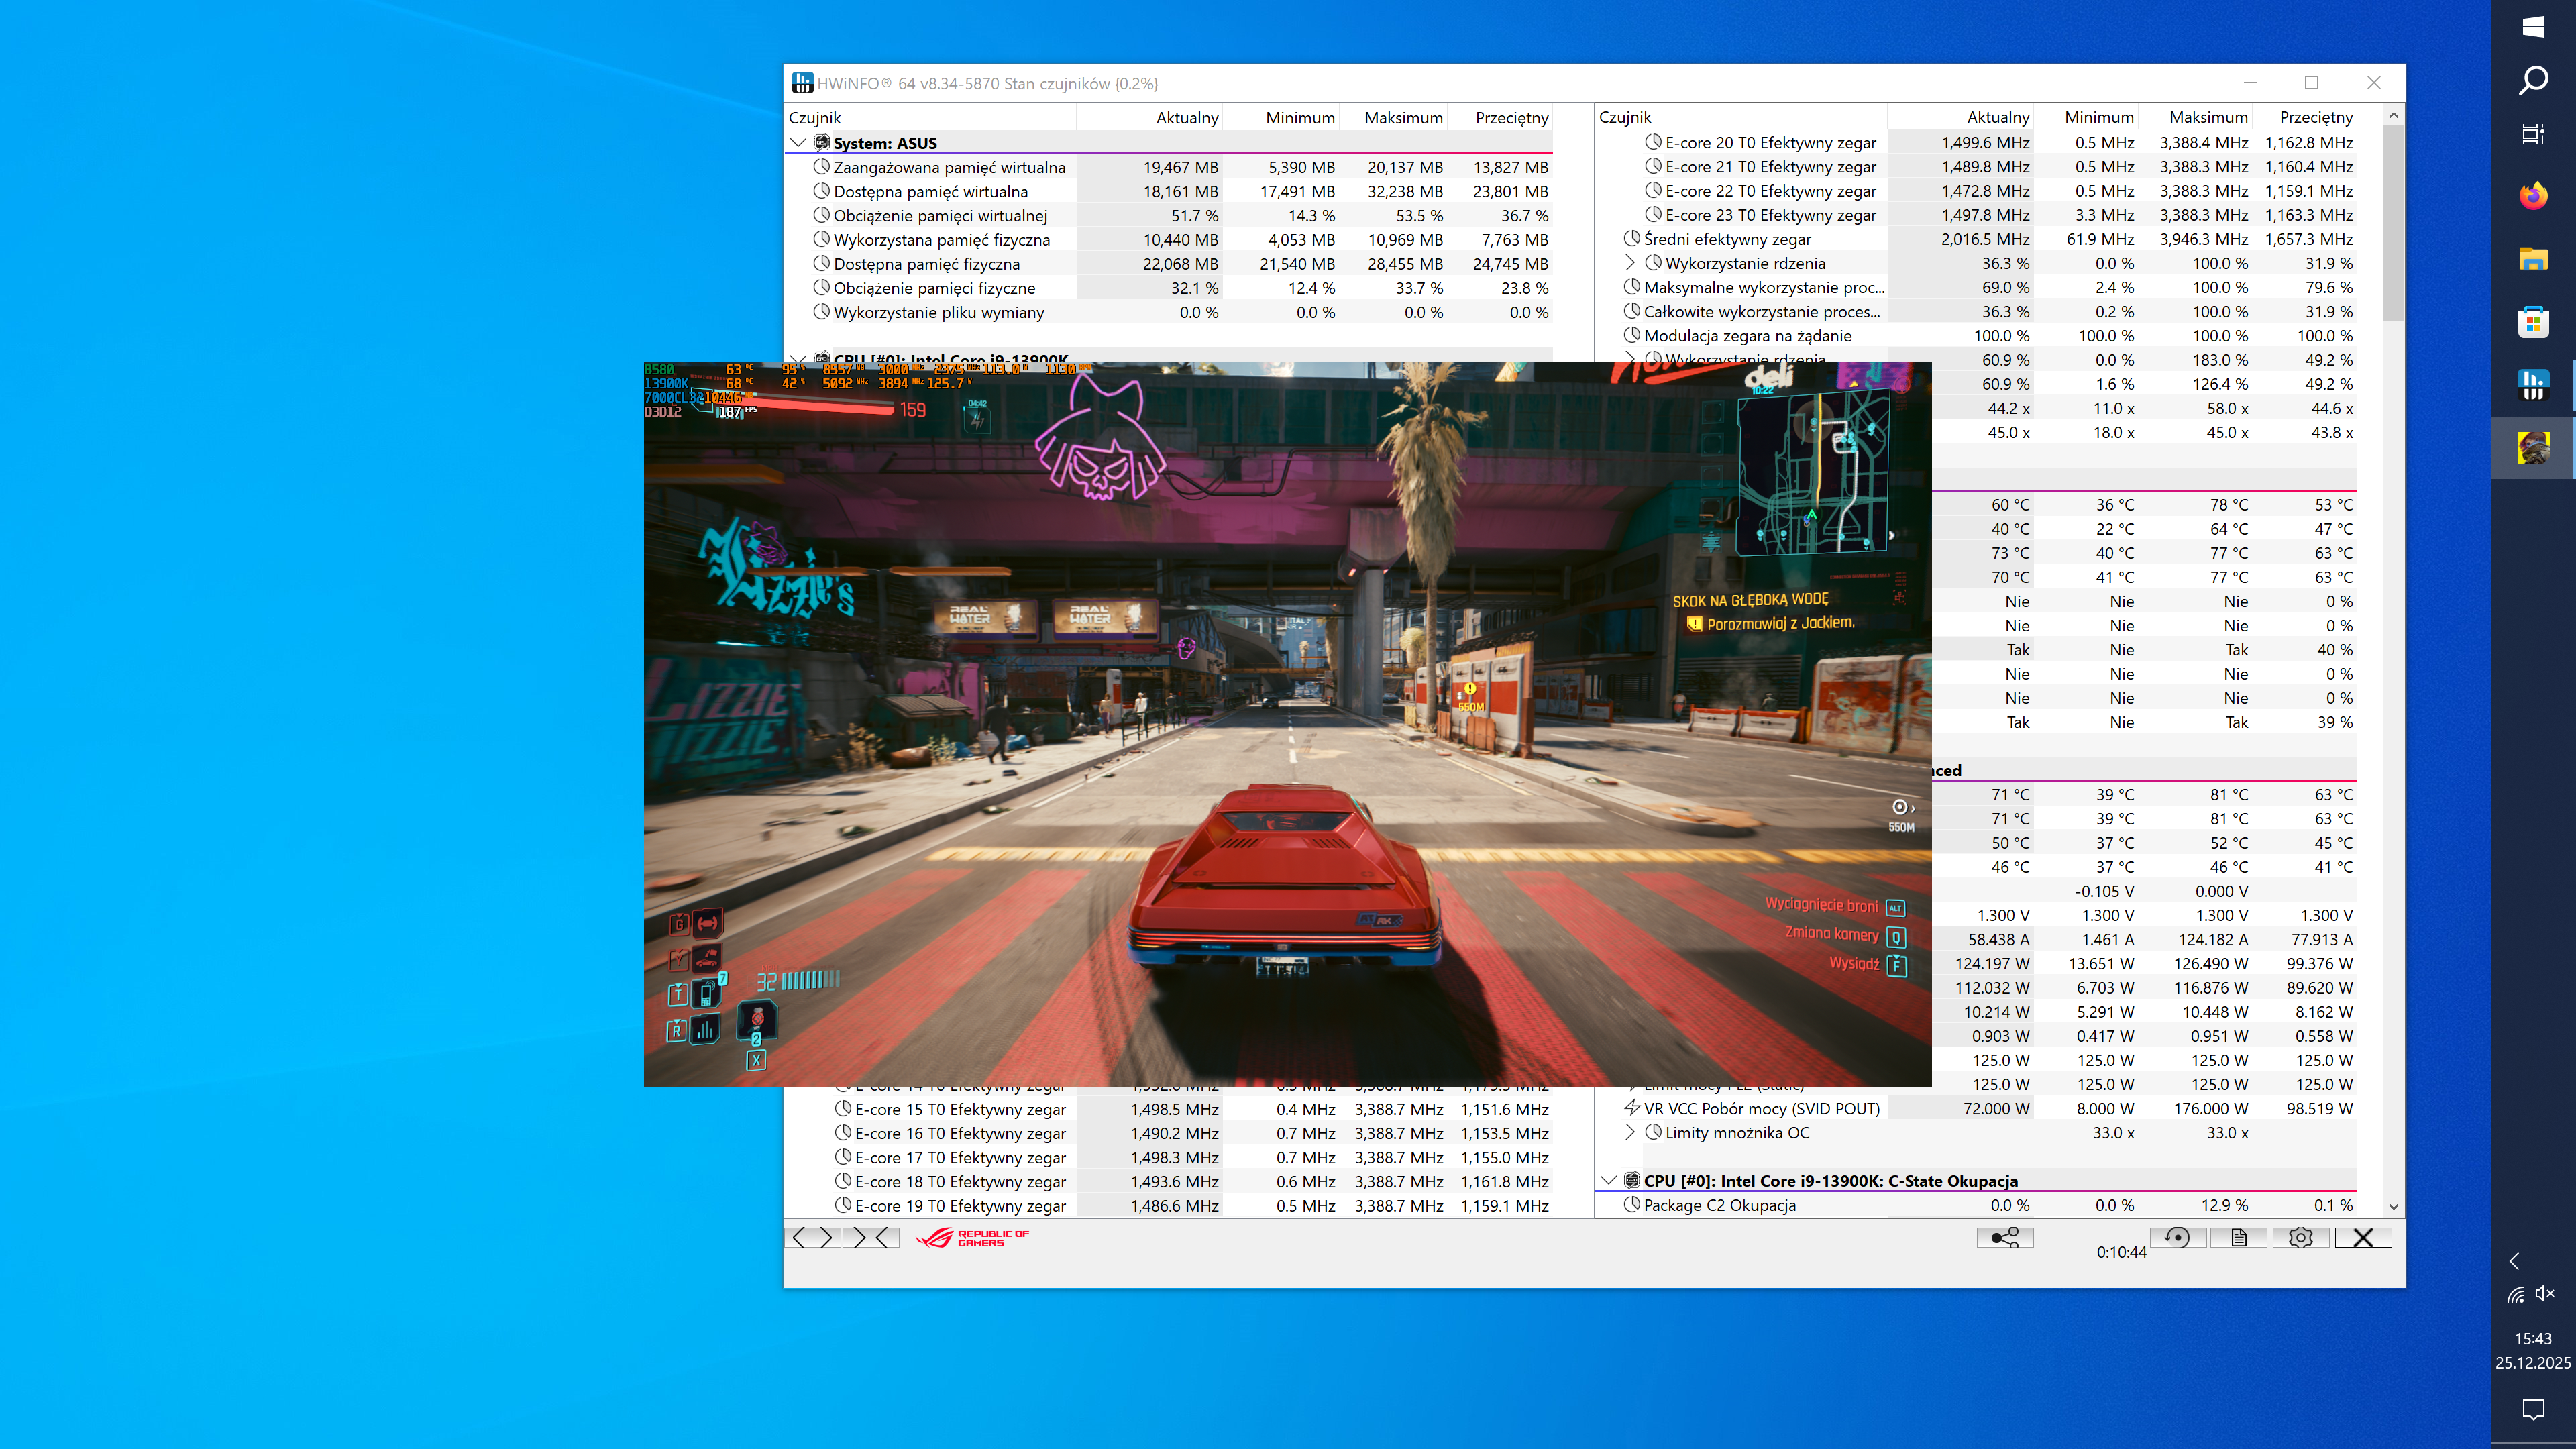Expand the Limity mnożnika OC row
2576x1449 pixels.
tap(1630, 1132)
